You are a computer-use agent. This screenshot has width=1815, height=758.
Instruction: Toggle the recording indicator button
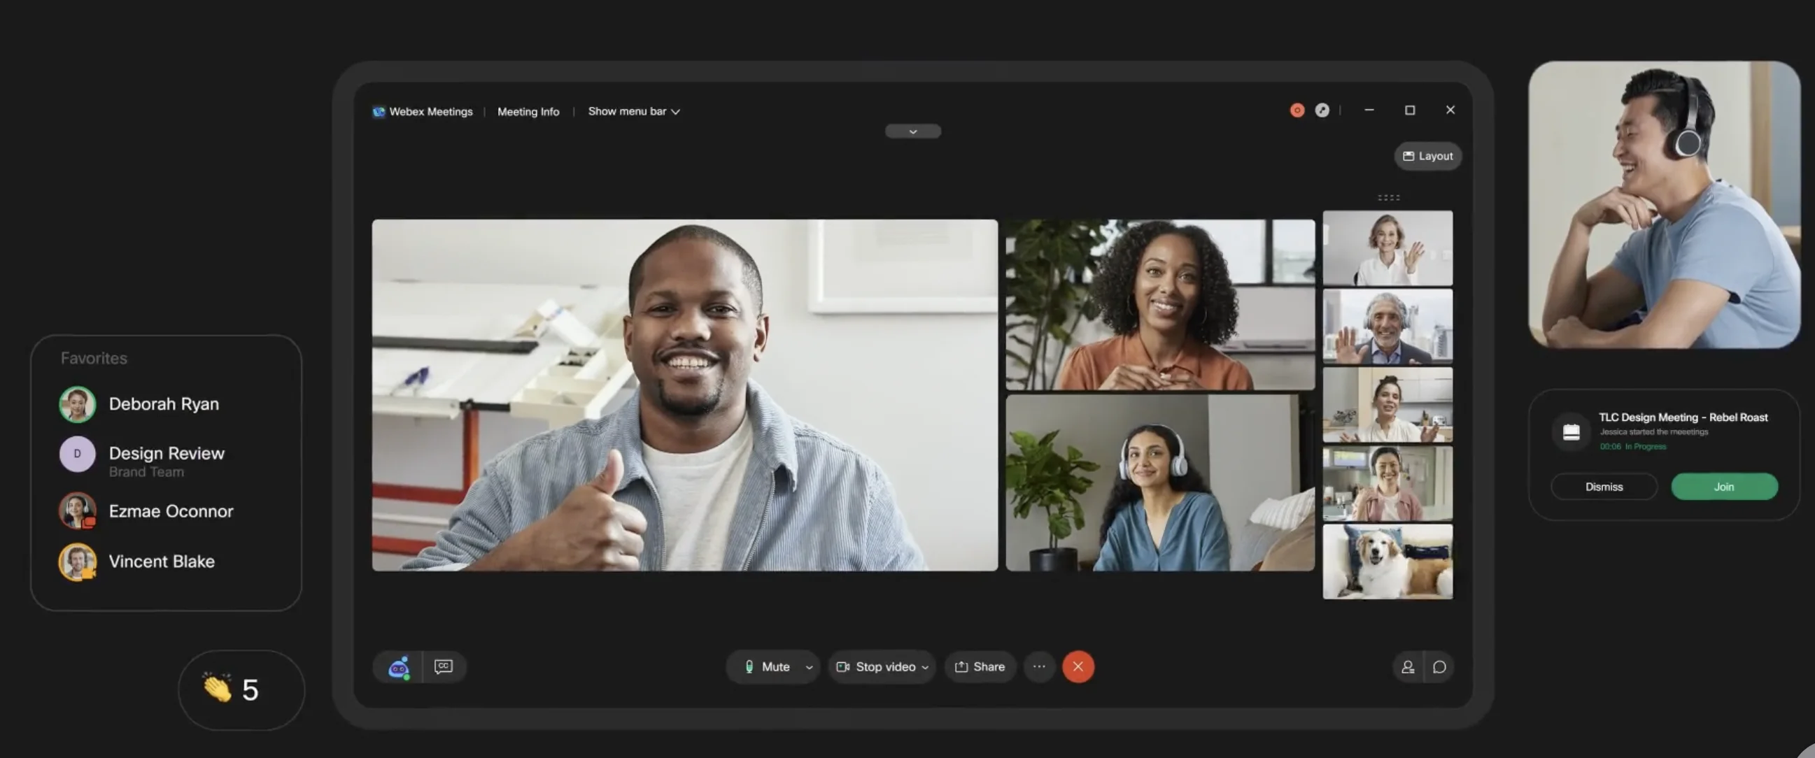pos(1297,109)
